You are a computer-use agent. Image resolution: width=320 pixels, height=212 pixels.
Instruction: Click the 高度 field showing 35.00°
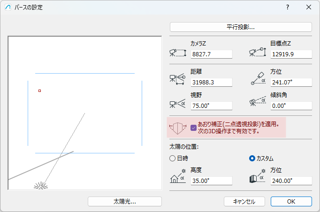212,181
